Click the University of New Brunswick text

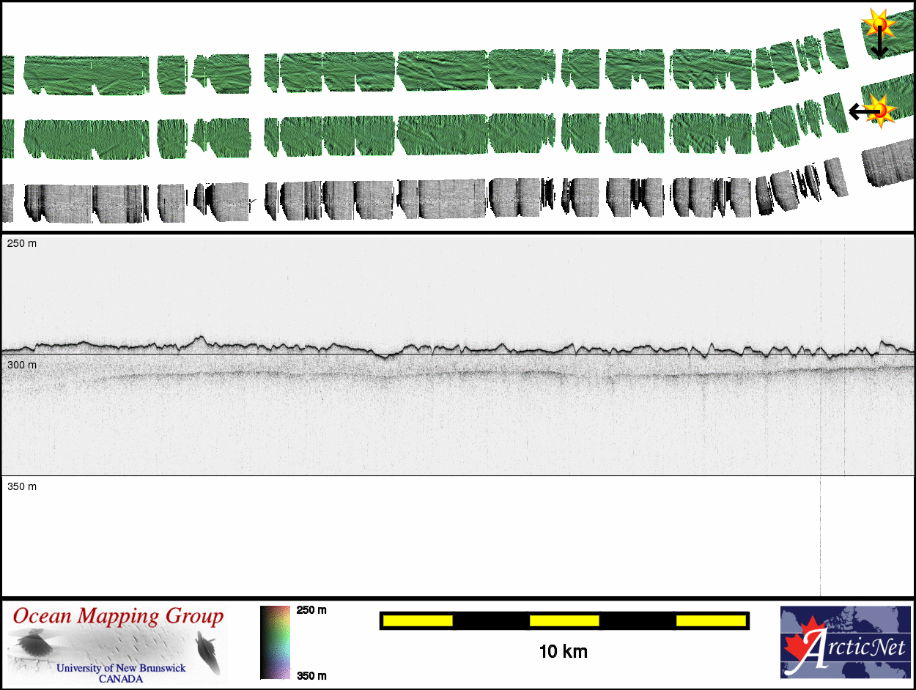[x=121, y=668]
